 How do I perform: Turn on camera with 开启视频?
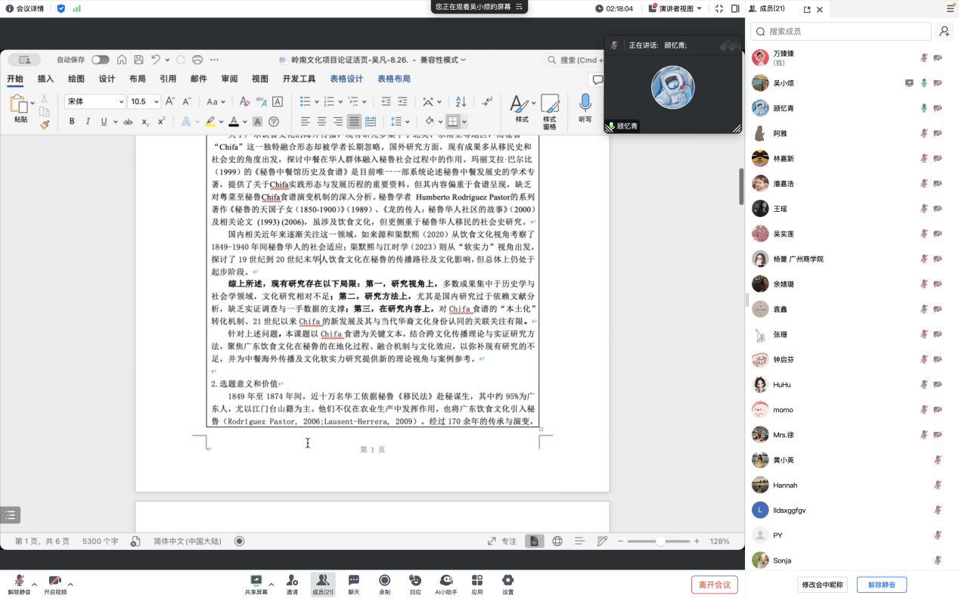54,584
